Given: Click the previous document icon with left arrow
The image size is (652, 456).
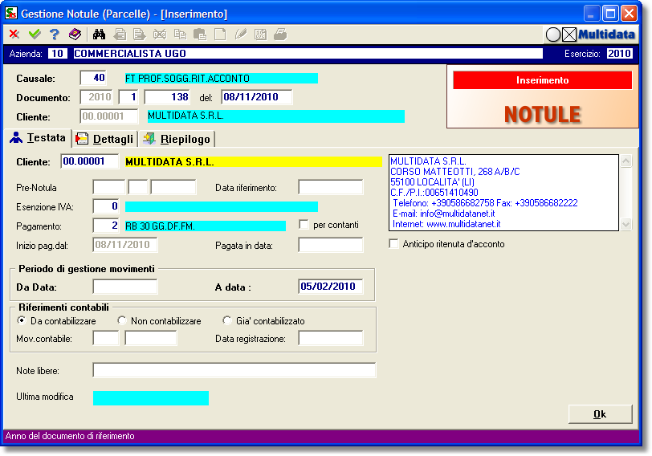Looking at the screenshot, I should click(x=120, y=34).
